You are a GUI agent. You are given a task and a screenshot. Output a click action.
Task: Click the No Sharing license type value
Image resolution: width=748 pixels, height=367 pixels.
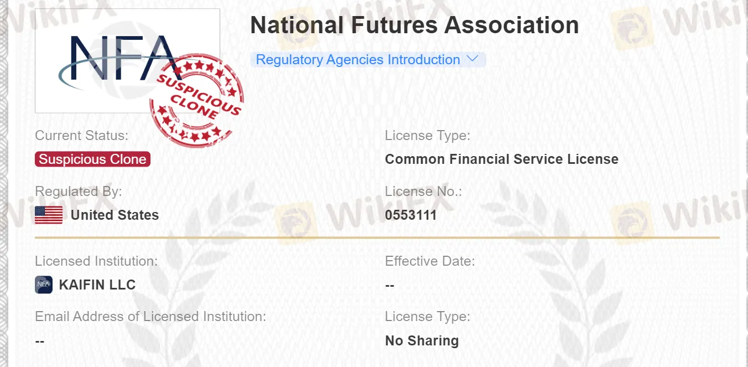tap(422, 340)
